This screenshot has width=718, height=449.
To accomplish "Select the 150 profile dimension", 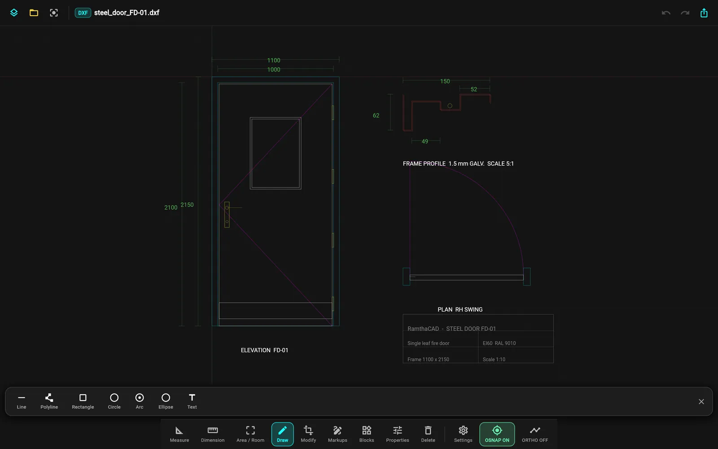I will pyautogui.click(x=445, y=81).
